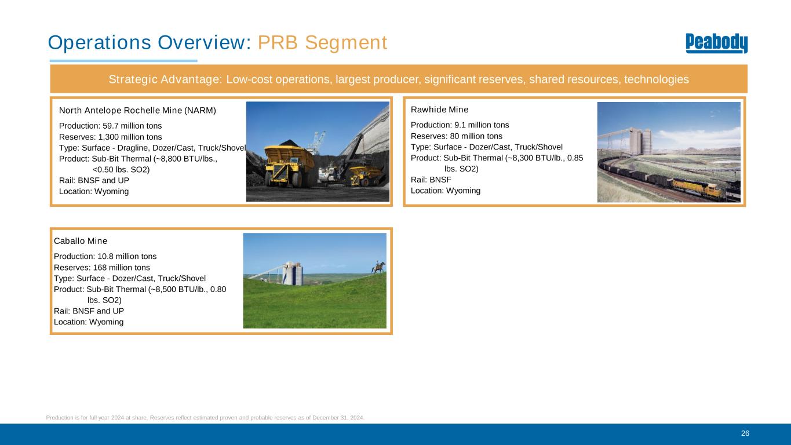Click the '~8,300 BTU/lb., 0.85' product line
The width and height of the screenshot is (791, 445).
point(497,158)
